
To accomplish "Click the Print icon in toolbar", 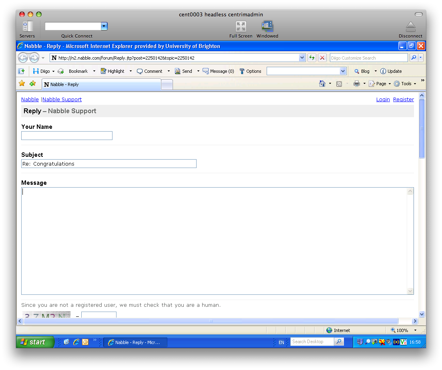I will (x=356, y=84).
